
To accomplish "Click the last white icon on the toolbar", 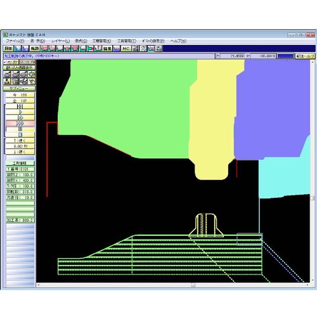I will 158,48.
